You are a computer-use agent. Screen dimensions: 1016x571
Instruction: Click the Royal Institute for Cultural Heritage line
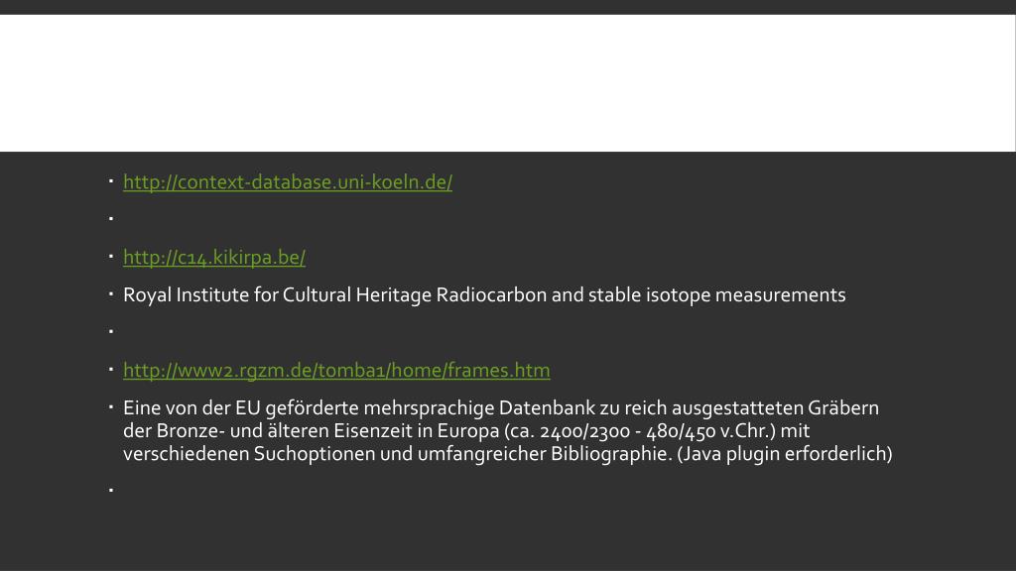tap(484, 295)
